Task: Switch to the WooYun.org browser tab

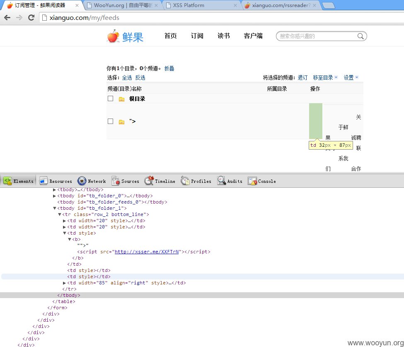Action: point(123,5)
